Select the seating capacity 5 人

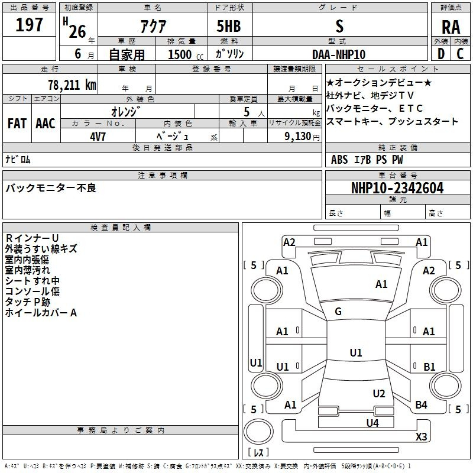(254, 112)
